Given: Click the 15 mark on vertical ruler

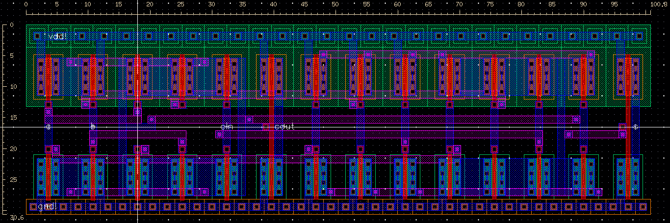Looking at the screenshot, I should (x=13, y=118).
